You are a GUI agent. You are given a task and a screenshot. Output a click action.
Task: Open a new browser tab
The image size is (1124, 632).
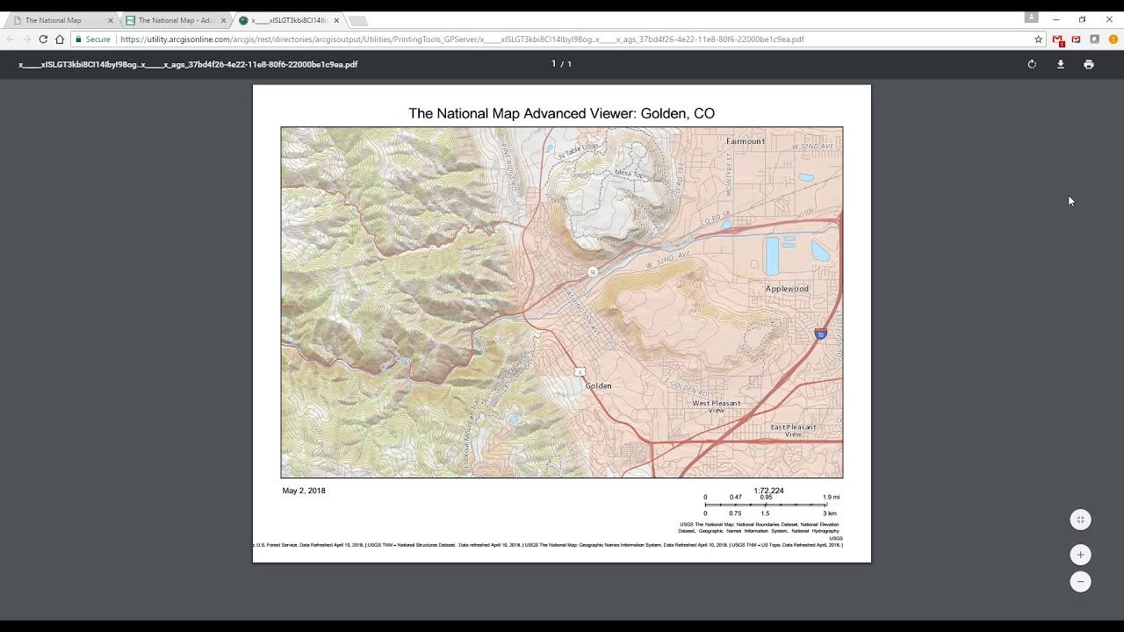[x=358, y=20]
